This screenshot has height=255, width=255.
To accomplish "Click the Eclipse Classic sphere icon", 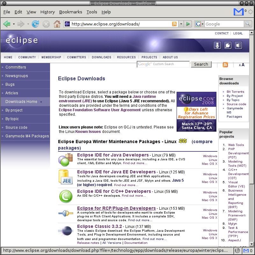I will (66, 231).
